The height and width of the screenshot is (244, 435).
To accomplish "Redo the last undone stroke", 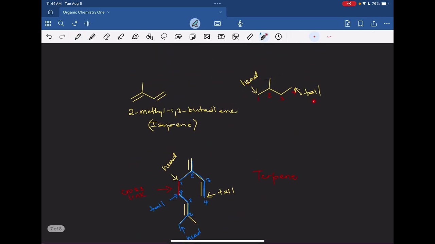I will click(x=62, y=37).
